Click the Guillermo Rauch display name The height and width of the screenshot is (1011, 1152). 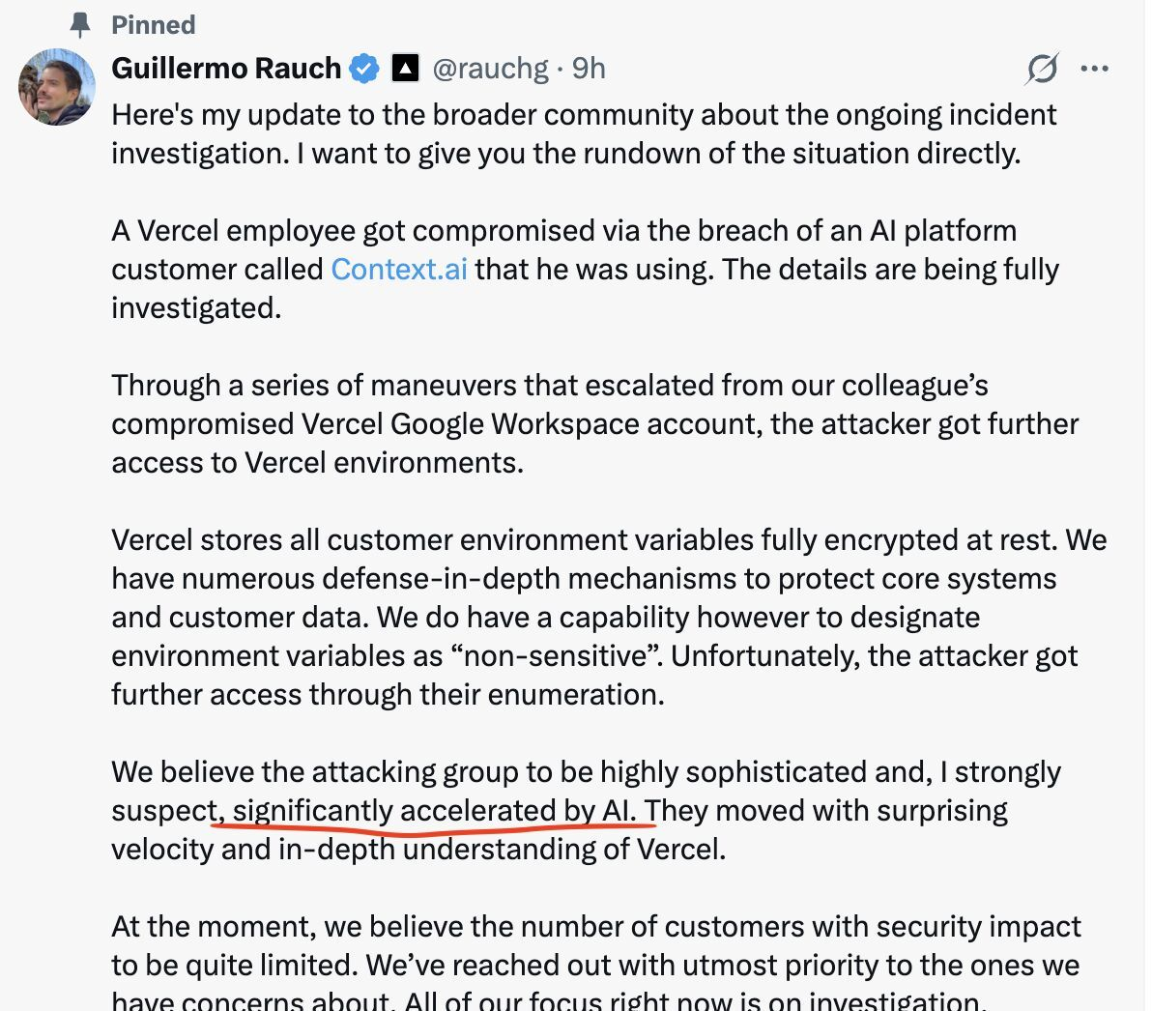point(226,69)
